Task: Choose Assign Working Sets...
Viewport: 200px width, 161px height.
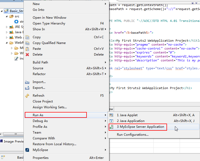Action: (x=67, y=107)
